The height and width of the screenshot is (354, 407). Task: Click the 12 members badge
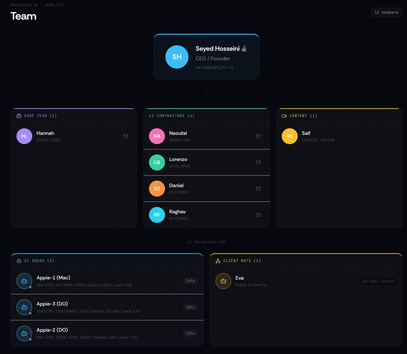click(386, 12)
